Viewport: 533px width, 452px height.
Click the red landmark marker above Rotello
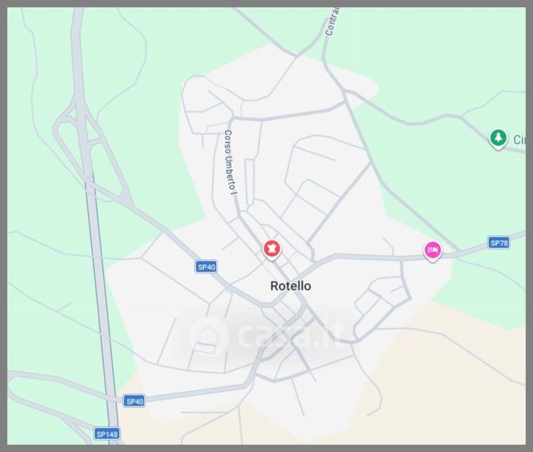272,249
